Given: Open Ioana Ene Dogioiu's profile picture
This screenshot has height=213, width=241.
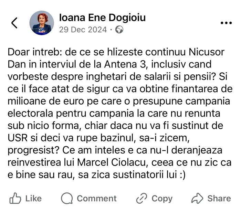Looking at the screenshot, I should 42,23.
